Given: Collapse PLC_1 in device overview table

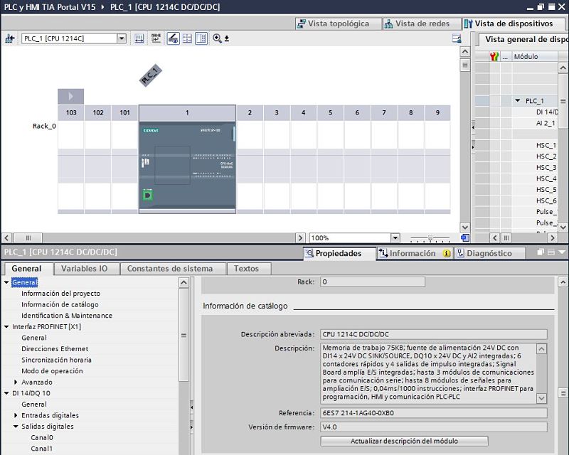Looking at the screenshot, I should tap(518, 100).
